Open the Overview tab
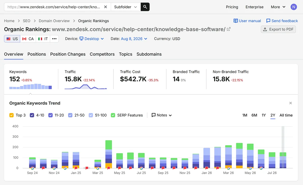 coord(14,54)
